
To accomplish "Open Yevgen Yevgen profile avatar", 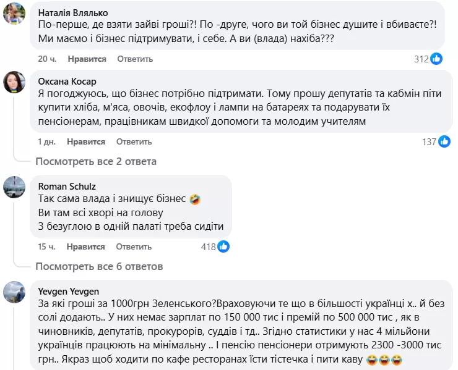I will (14, 292).
